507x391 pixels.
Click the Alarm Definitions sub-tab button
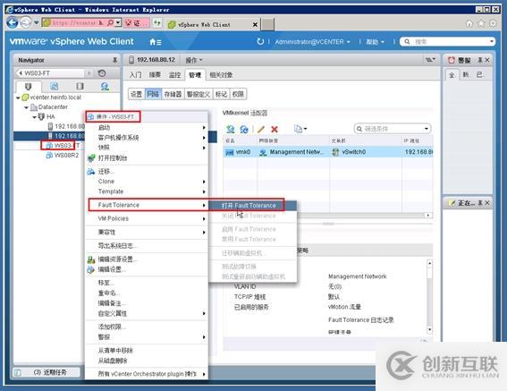(199, 94)
